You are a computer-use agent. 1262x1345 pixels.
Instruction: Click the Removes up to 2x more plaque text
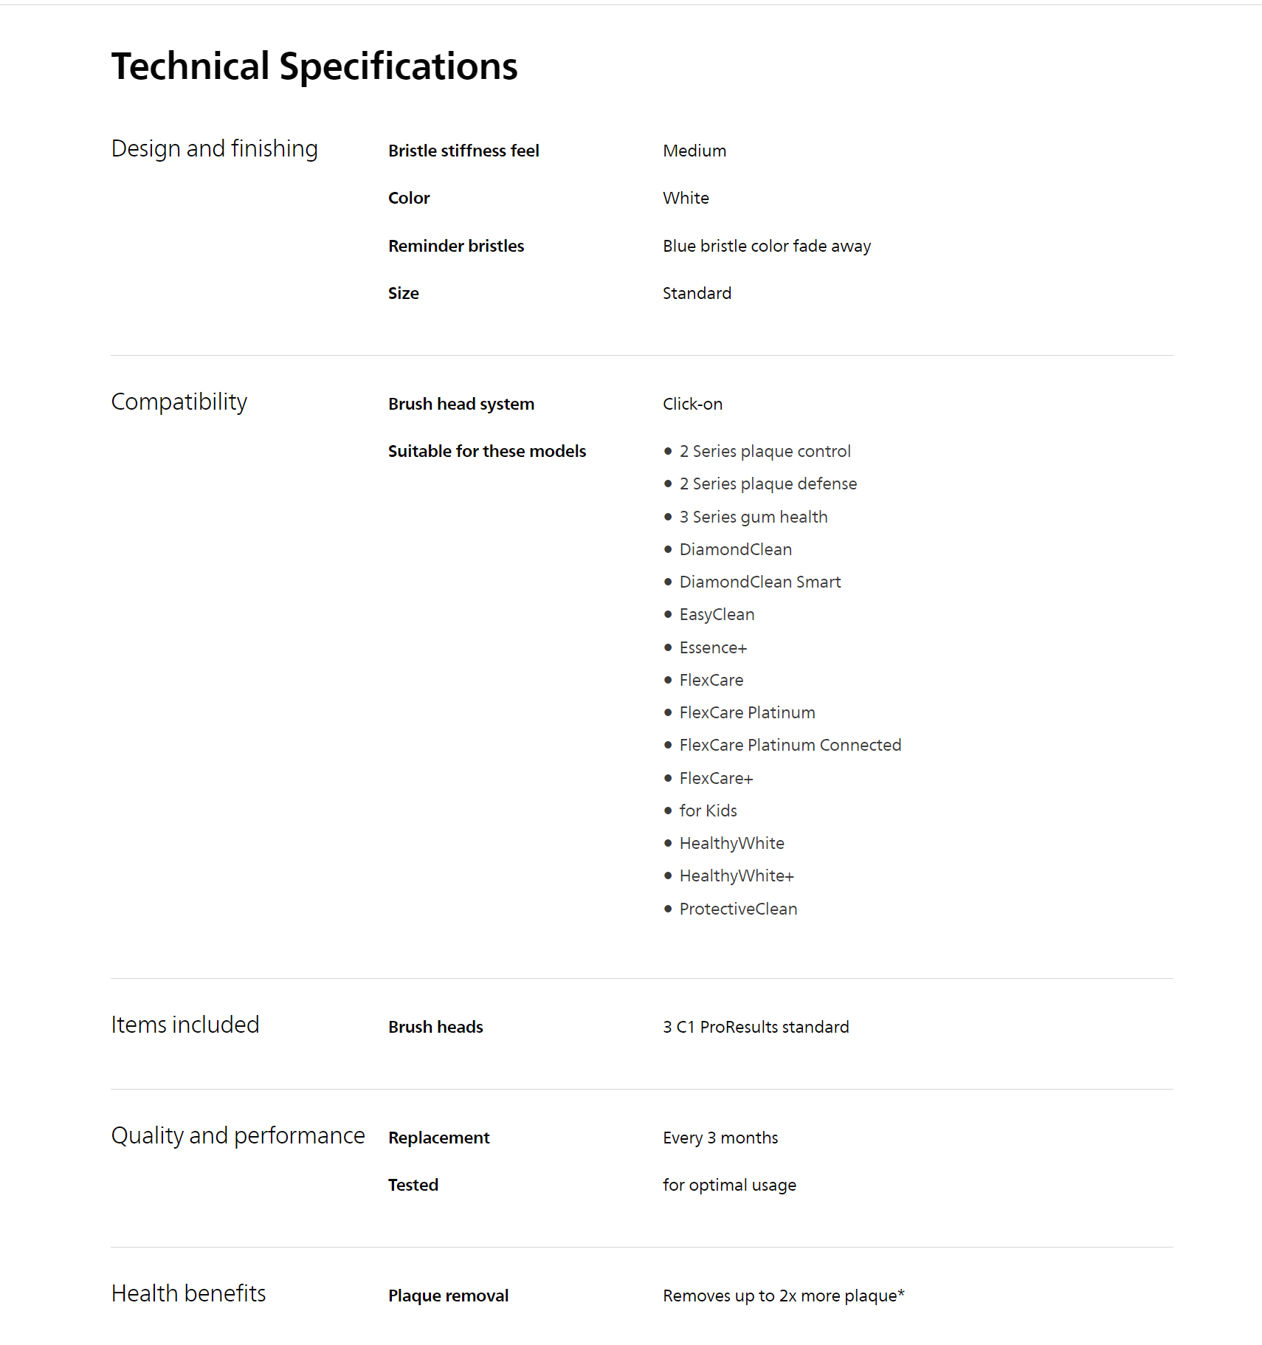[x=783, y=1296]
